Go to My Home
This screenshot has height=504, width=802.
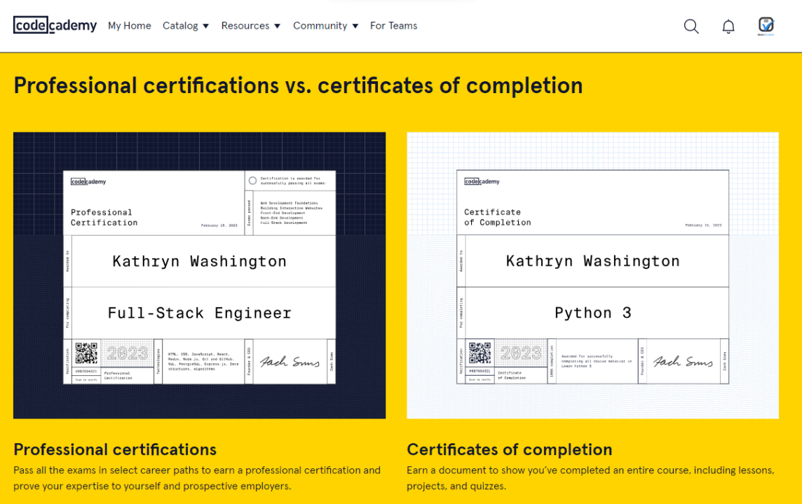130,25
